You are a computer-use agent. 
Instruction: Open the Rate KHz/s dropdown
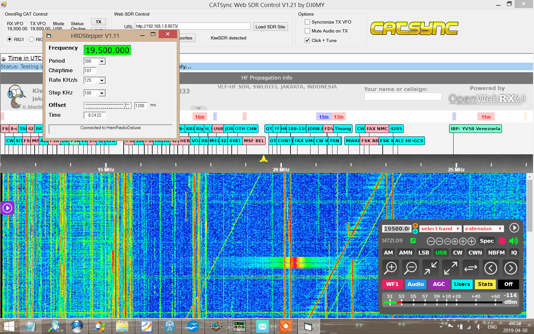(x=102, y=80)
